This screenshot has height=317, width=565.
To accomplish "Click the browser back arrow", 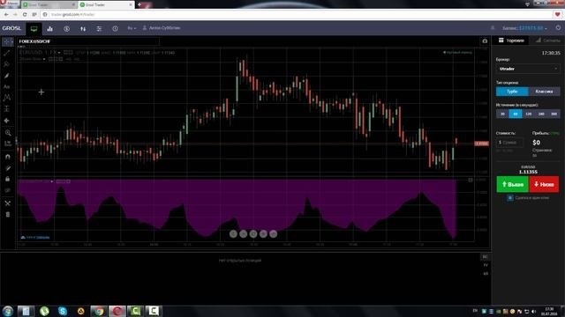I will click(6, 14).
